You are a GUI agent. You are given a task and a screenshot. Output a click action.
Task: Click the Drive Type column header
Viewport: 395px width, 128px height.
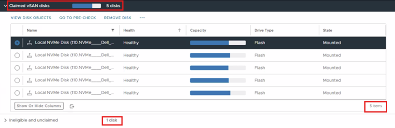coord(264,30)
